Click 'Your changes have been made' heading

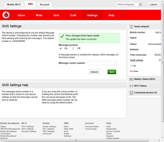pos(82,36)
